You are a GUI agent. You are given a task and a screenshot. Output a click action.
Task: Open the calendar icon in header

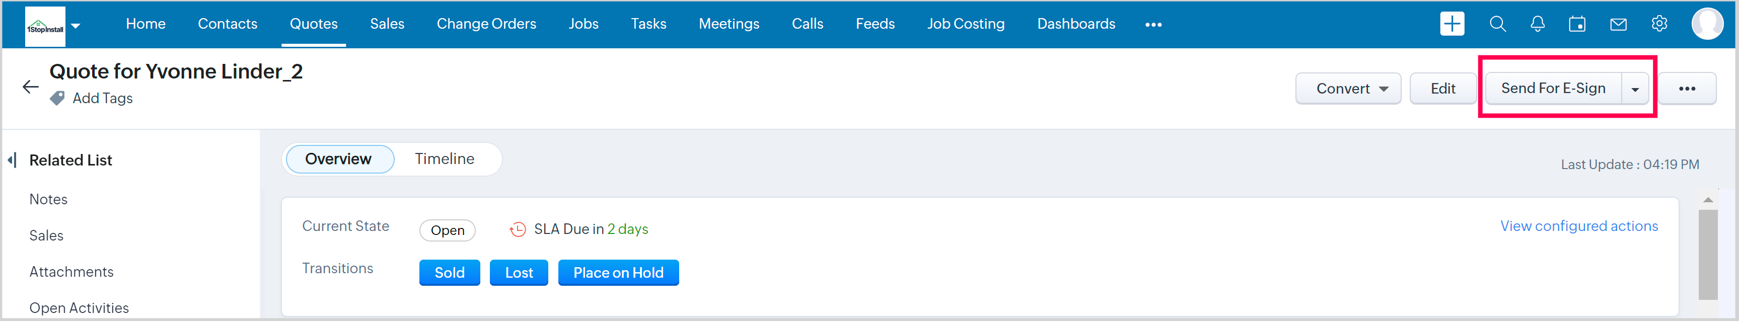pos(1577,24)
